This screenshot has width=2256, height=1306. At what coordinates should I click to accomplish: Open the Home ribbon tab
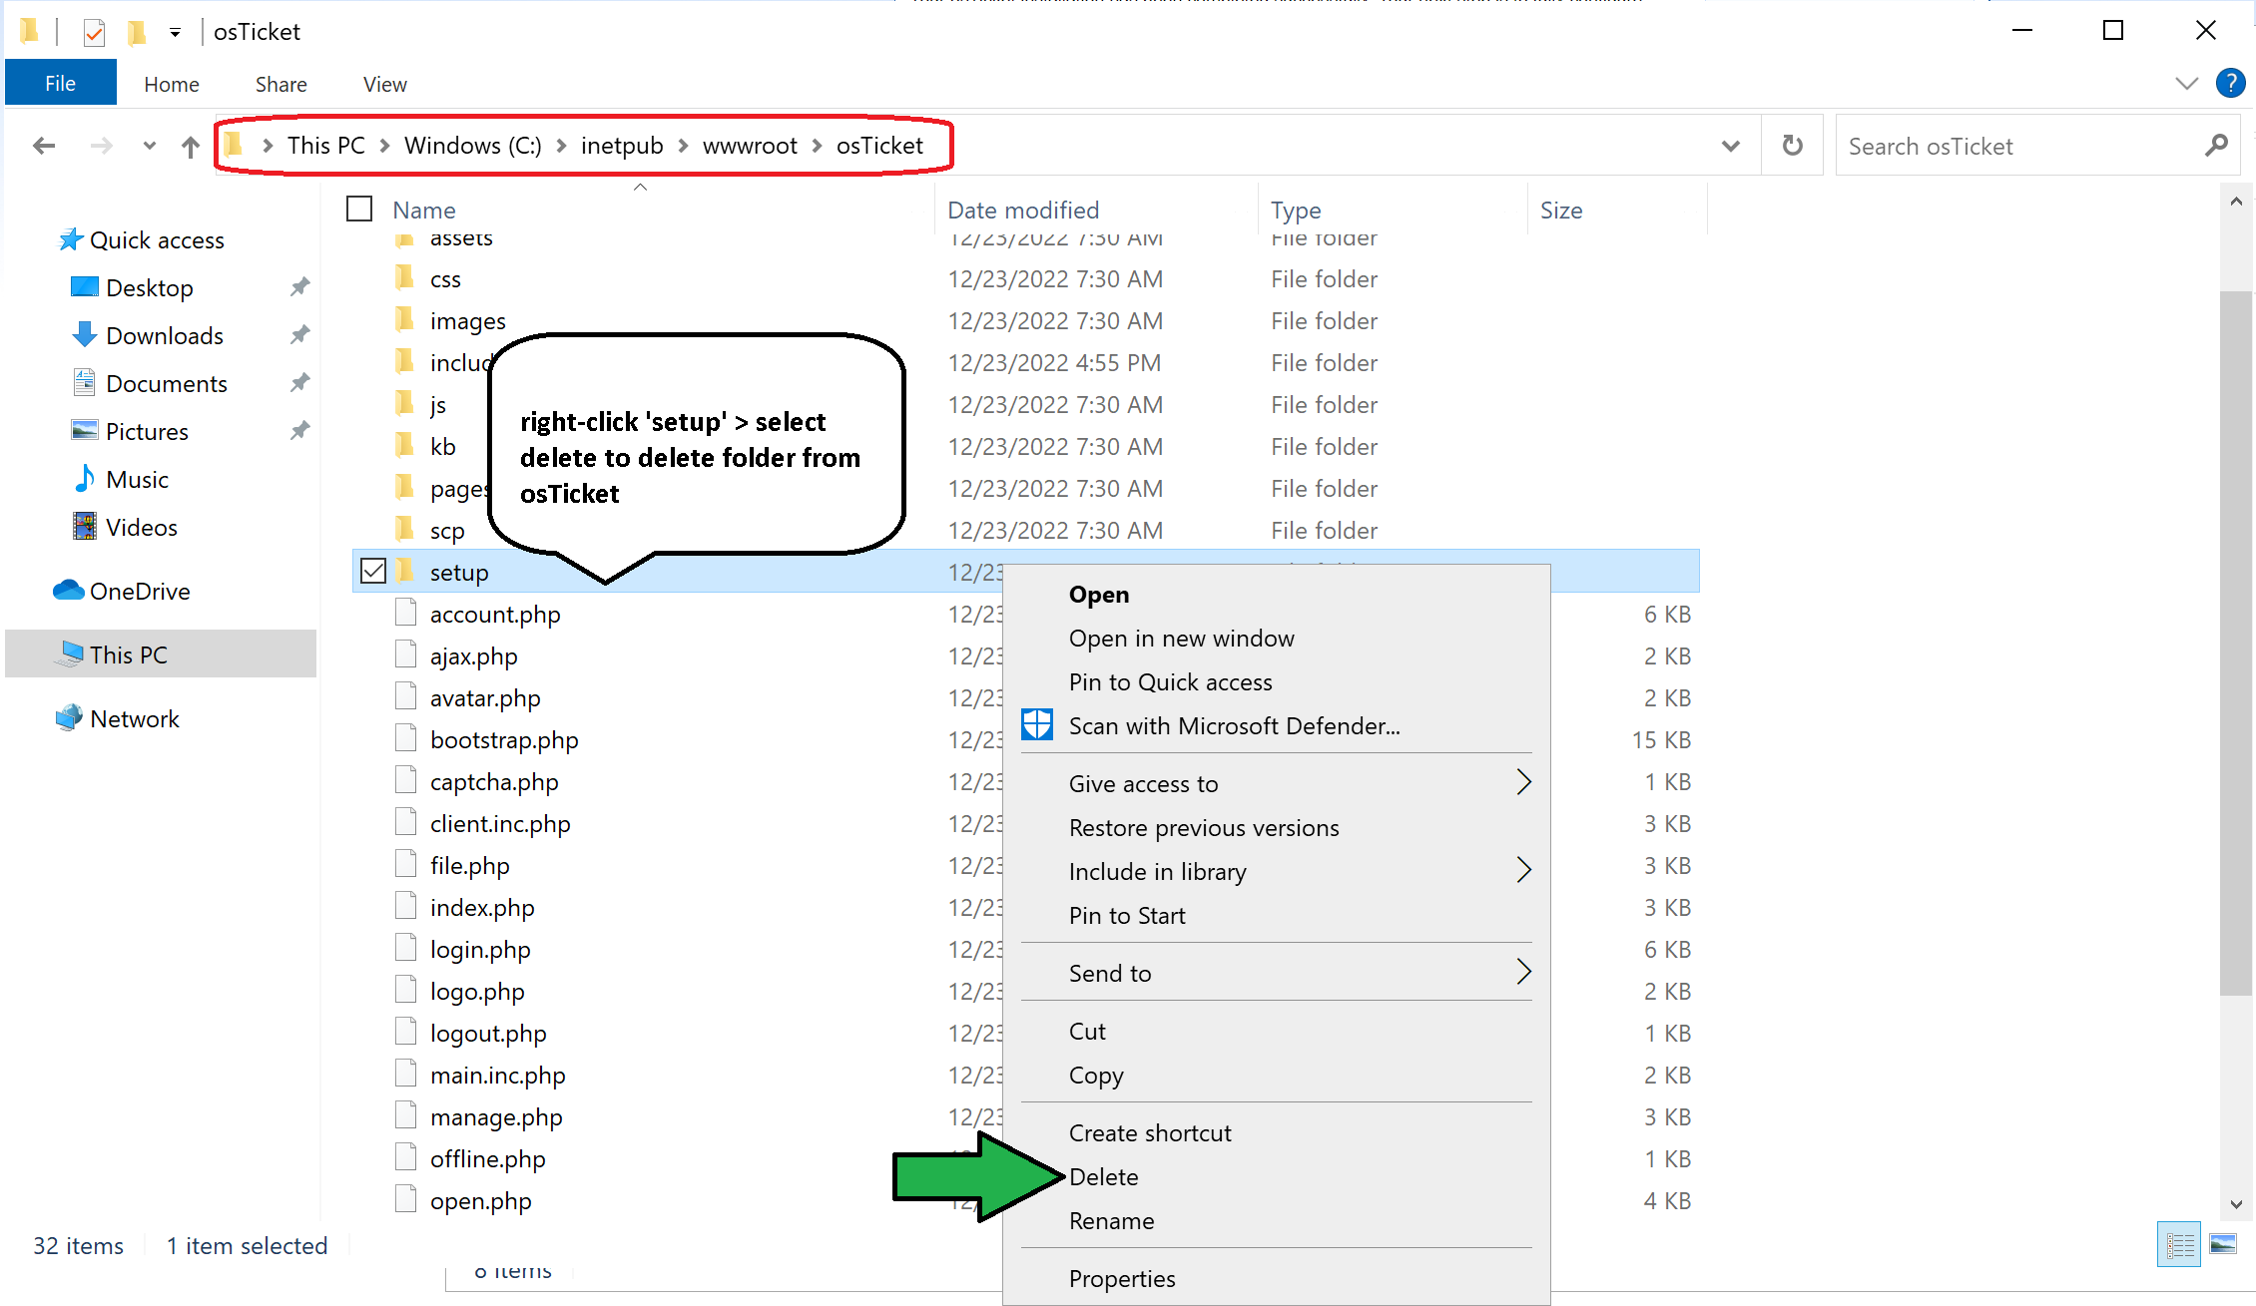(x=172, y=84)
